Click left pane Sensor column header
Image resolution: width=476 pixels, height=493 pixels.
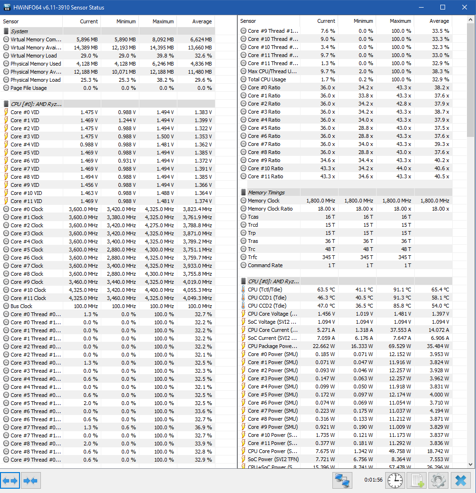pos(31,21)
